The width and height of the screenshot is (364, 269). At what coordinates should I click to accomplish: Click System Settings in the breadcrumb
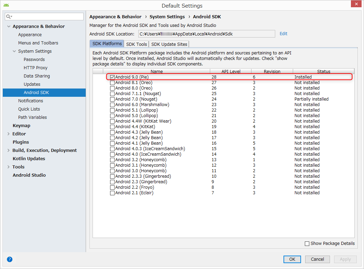point(167,17)
